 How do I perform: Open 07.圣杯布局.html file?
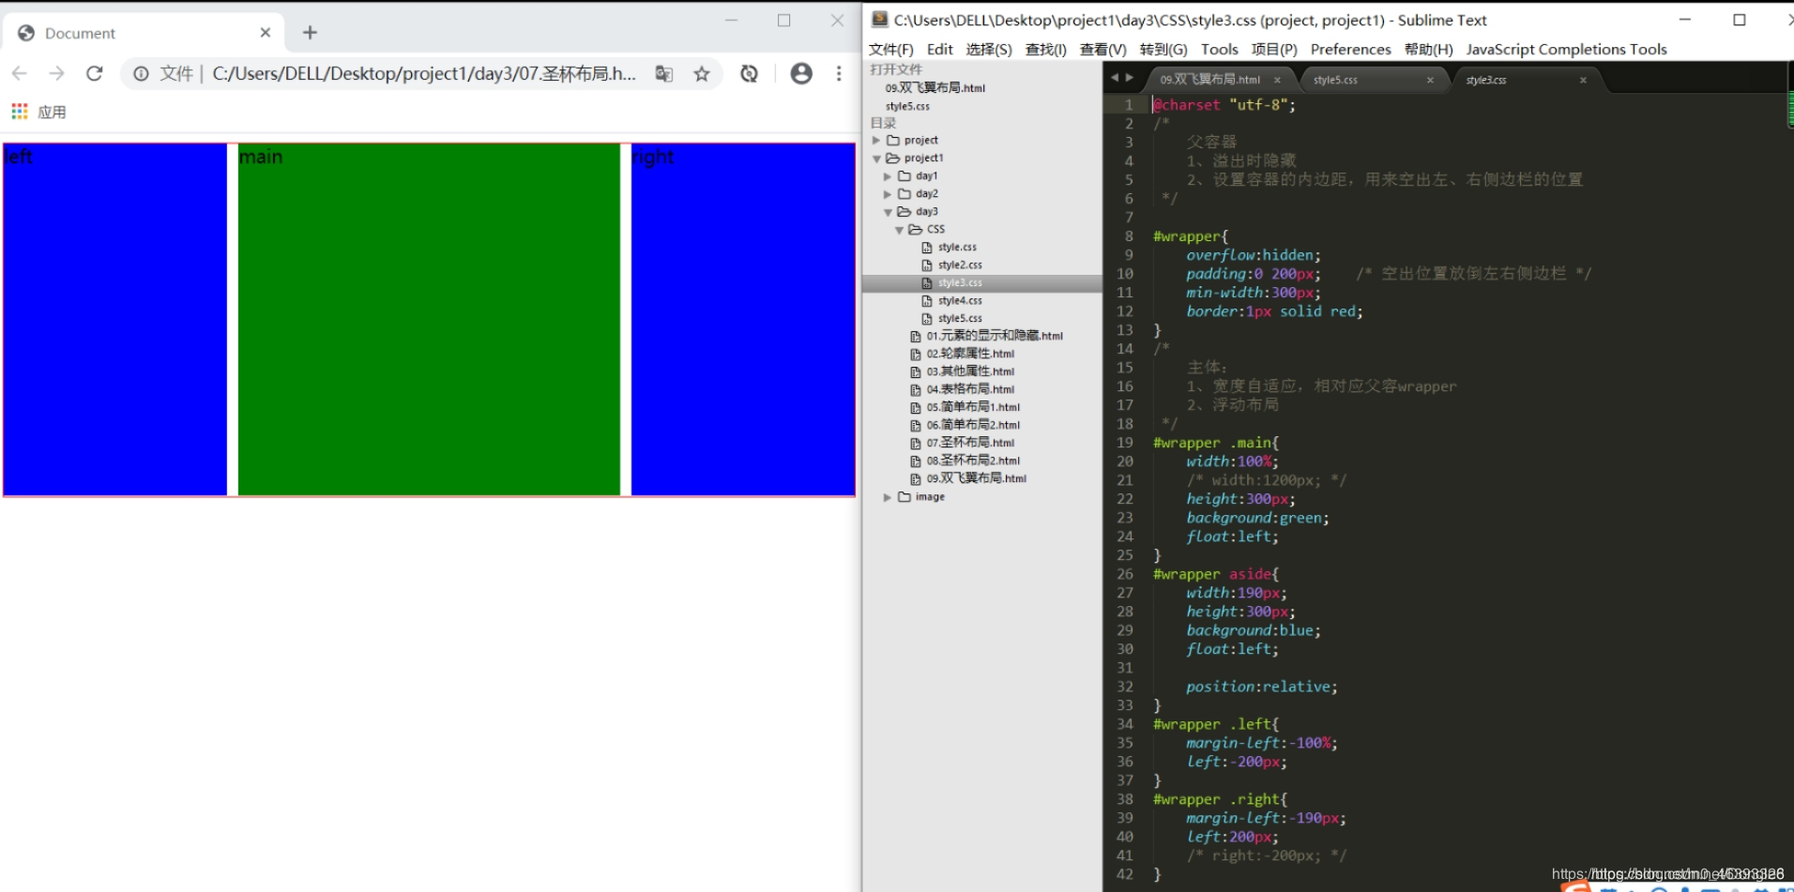coord(970,443)
